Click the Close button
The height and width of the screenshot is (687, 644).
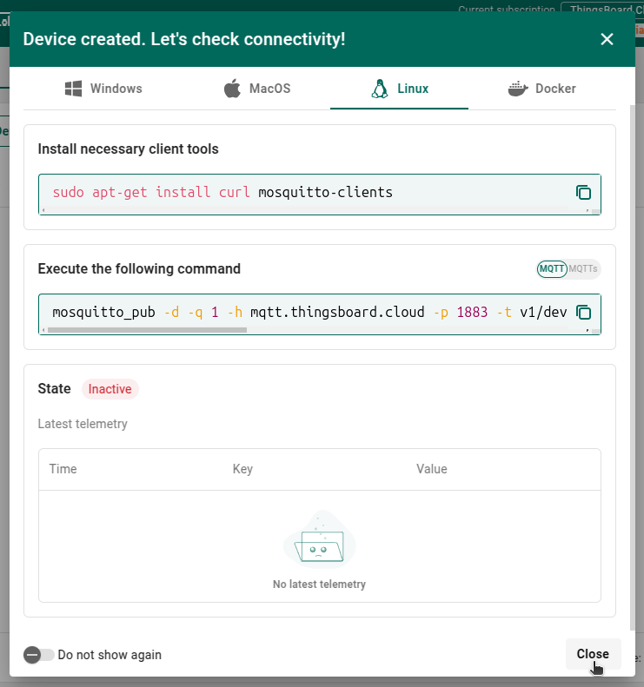click(593, 654)
